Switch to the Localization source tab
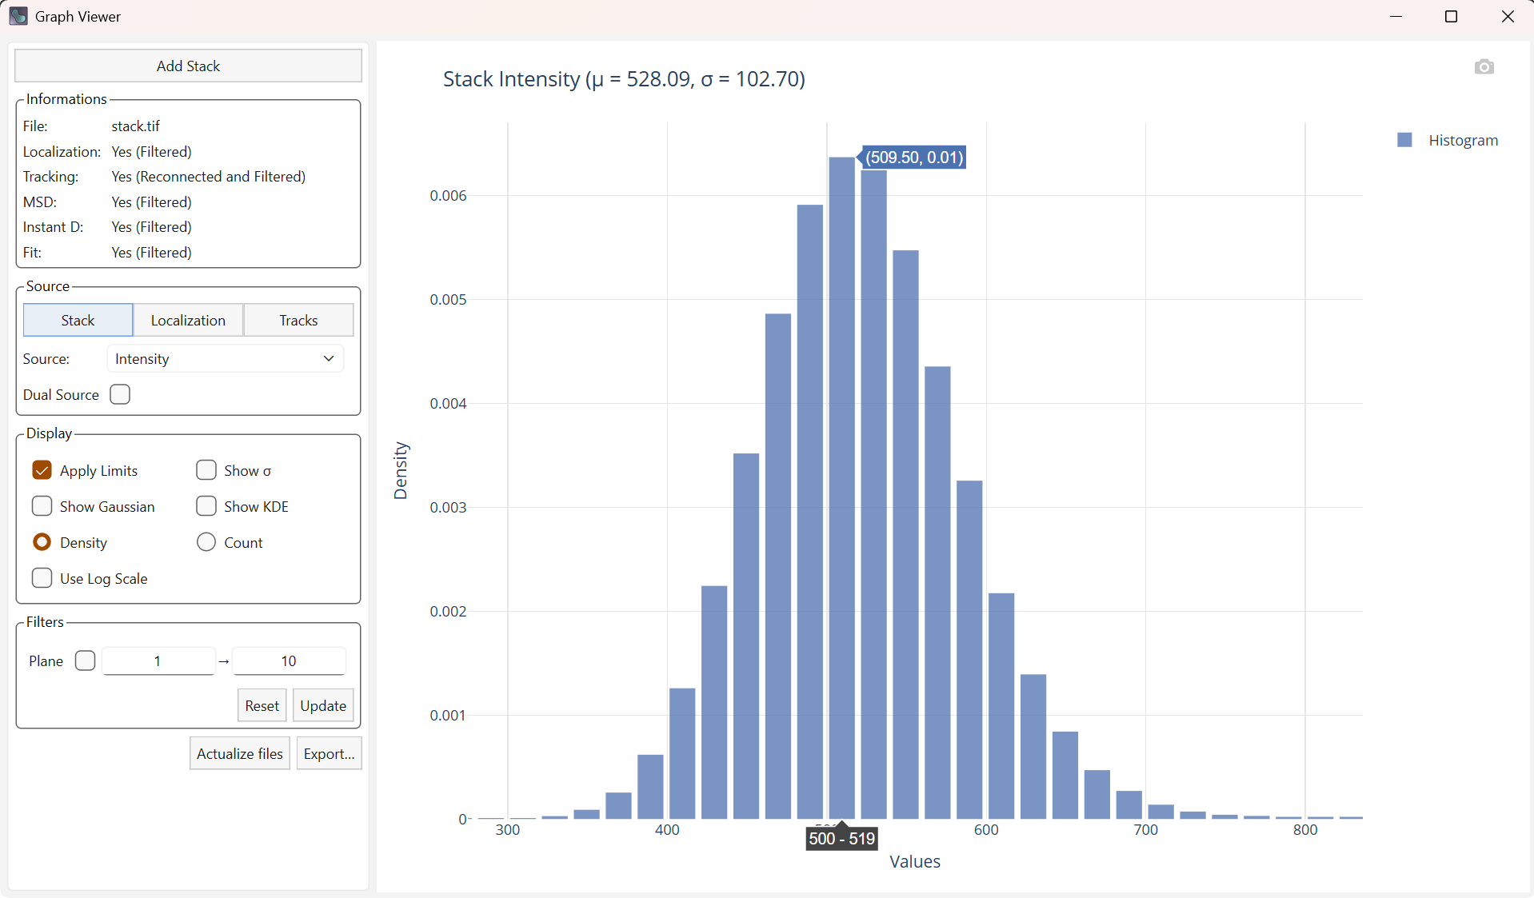The width and height of the screenshot is (1534, 898). pyautogui.click(x=188, y=320)
